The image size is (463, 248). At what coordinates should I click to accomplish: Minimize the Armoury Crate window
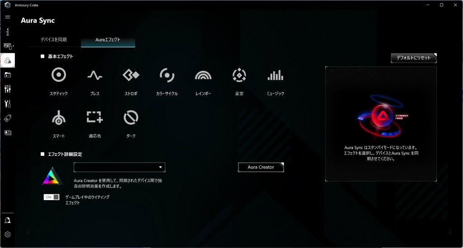428,5
